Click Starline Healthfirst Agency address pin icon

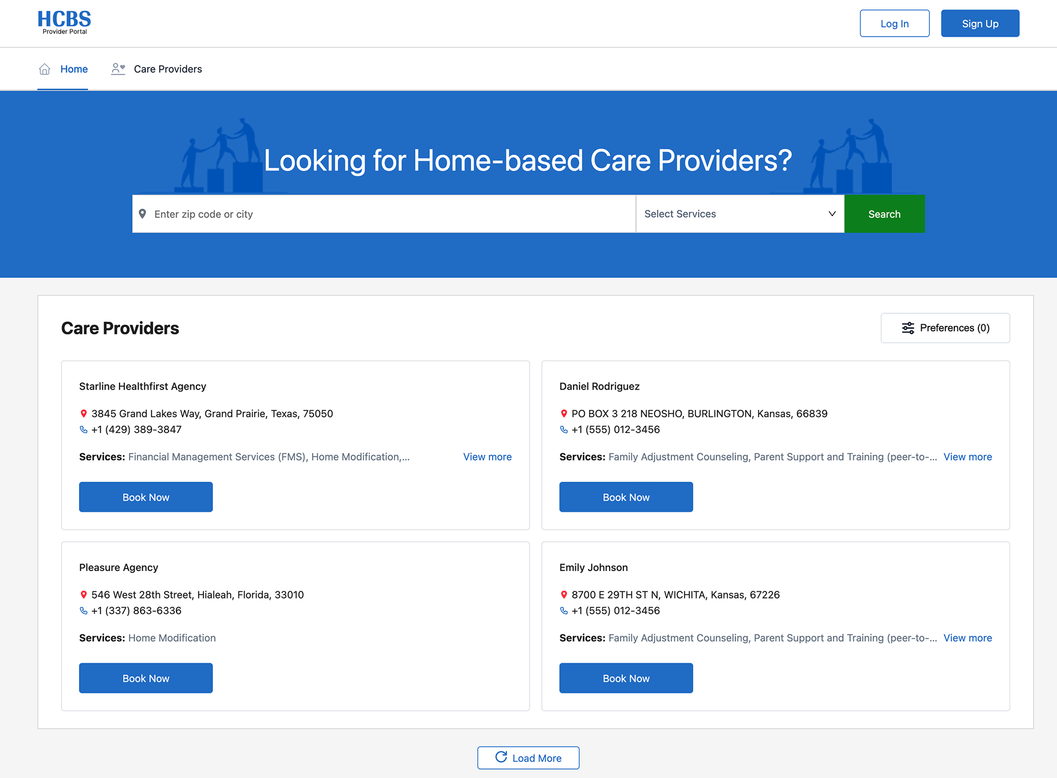pyautogui.click(x=83, y=414)
